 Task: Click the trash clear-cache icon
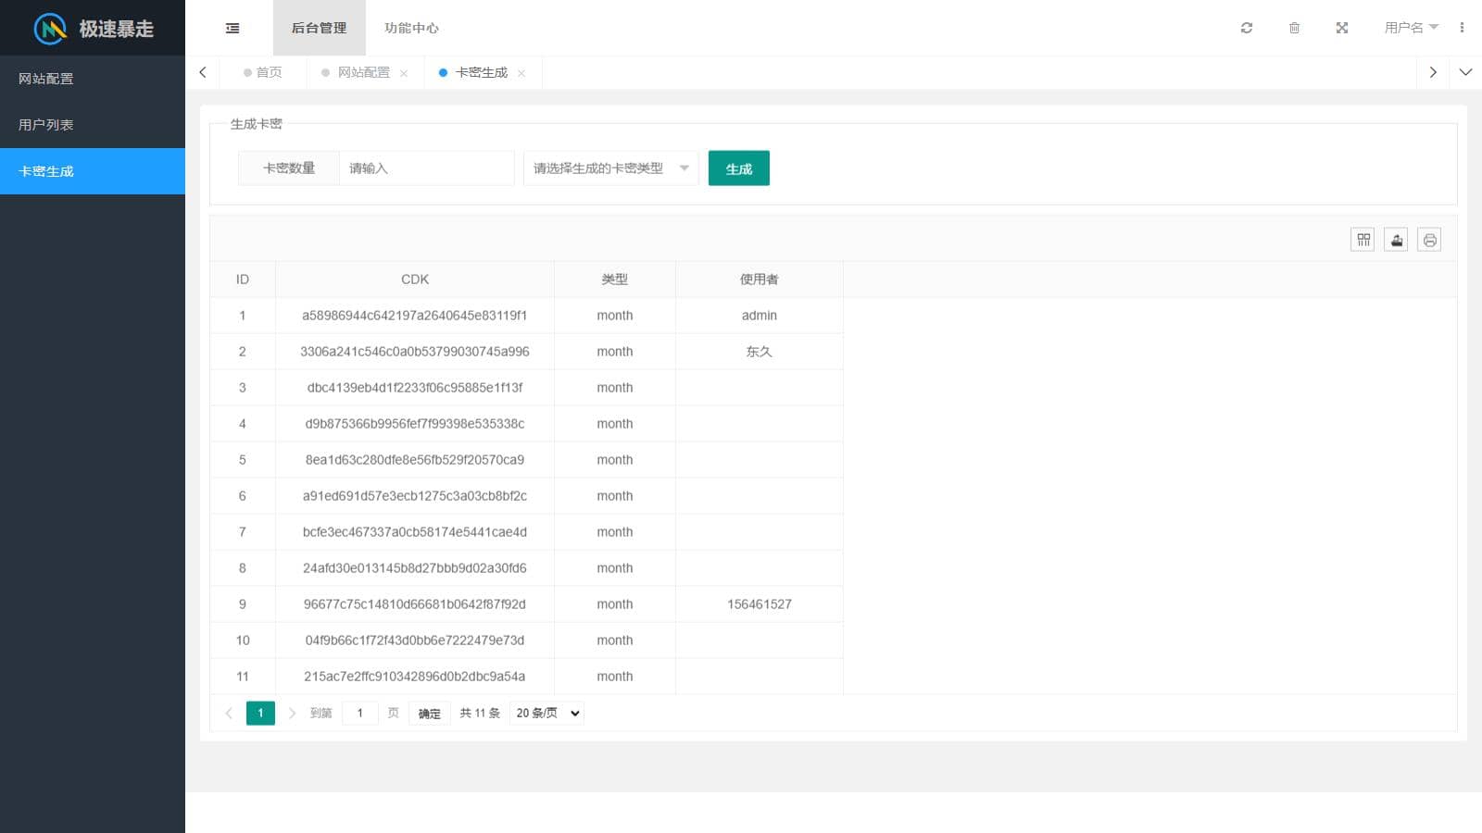point(1294,28)
